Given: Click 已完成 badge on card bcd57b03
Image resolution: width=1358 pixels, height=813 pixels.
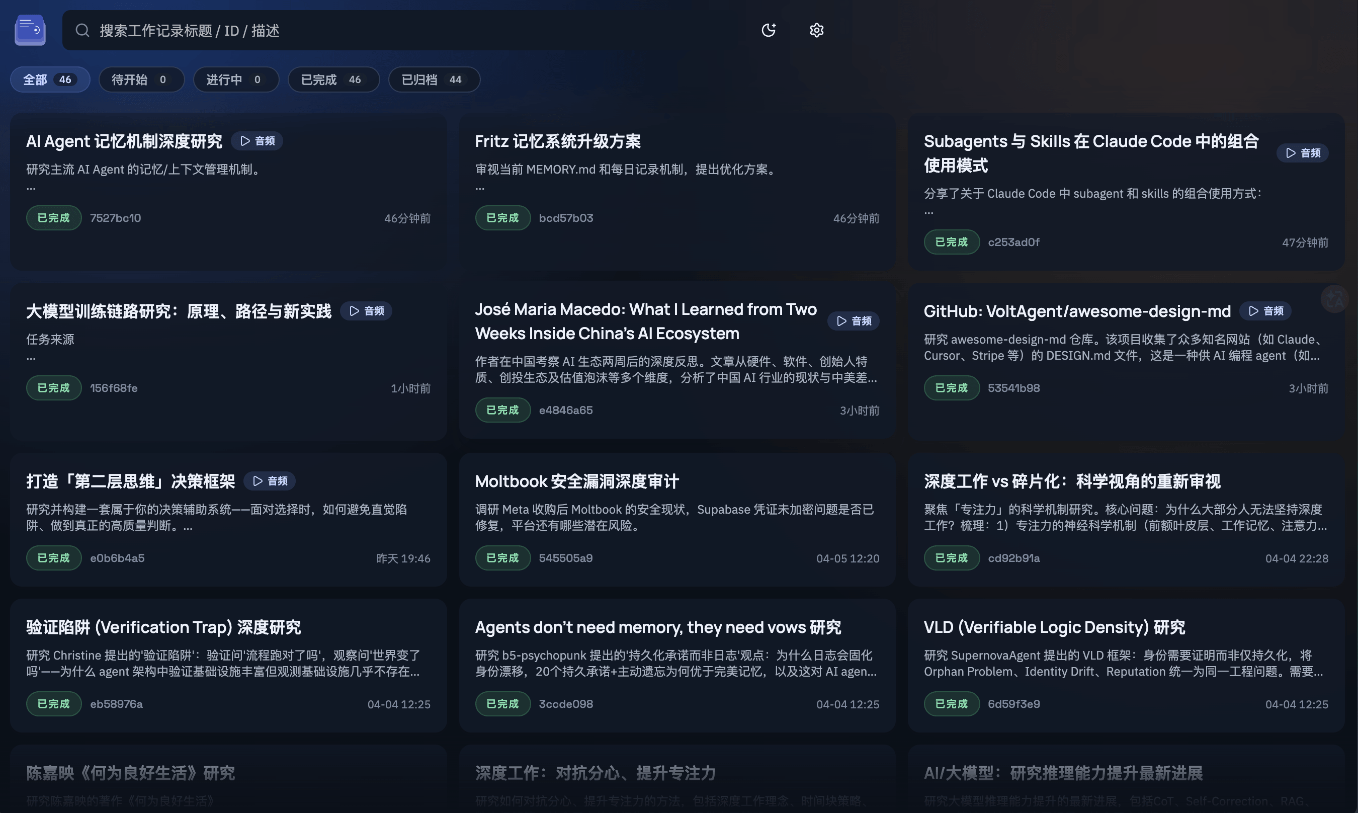Looking at the screenshot, I should point(502,217).
